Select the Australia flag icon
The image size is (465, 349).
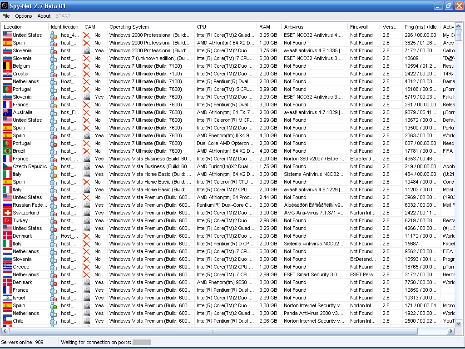click(8, 112)
